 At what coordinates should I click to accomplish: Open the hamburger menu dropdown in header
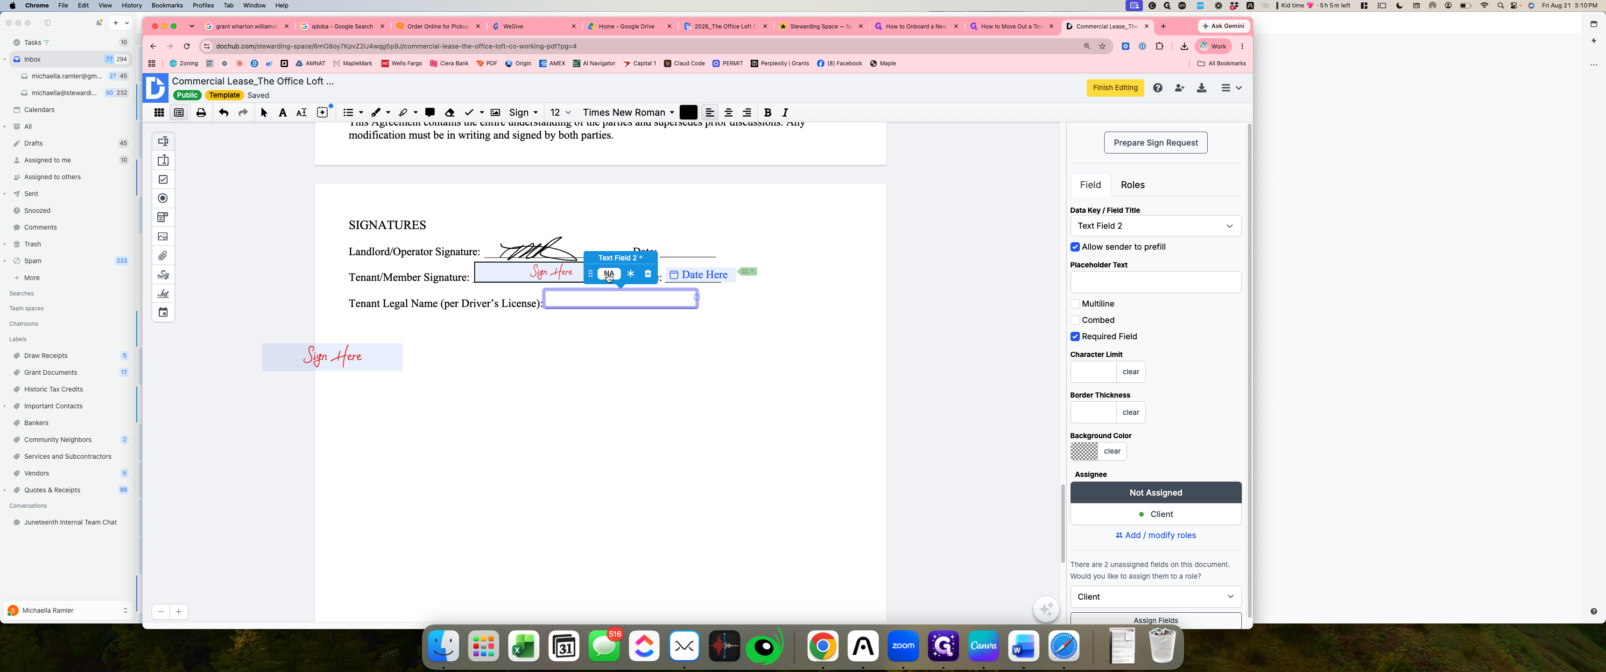1231,88
